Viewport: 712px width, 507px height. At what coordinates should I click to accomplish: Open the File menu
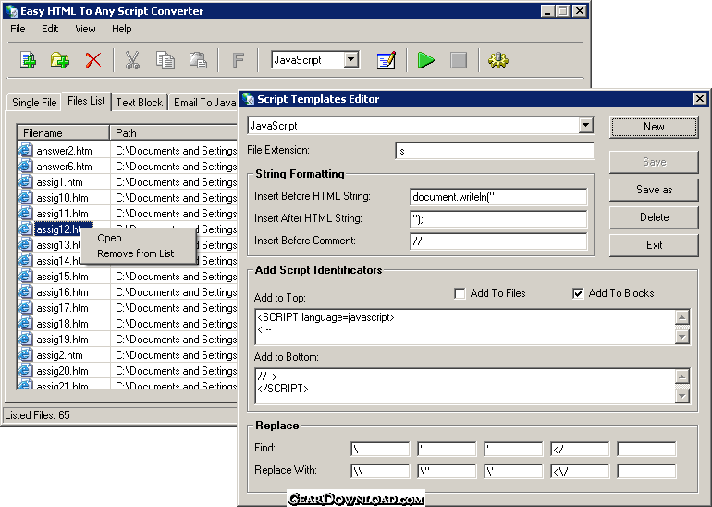(18, 29)
